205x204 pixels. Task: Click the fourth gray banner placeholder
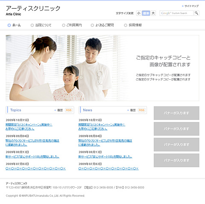coord(176,160)
